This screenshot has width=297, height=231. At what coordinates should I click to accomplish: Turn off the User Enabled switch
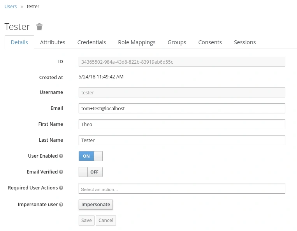tap(90, 156)
